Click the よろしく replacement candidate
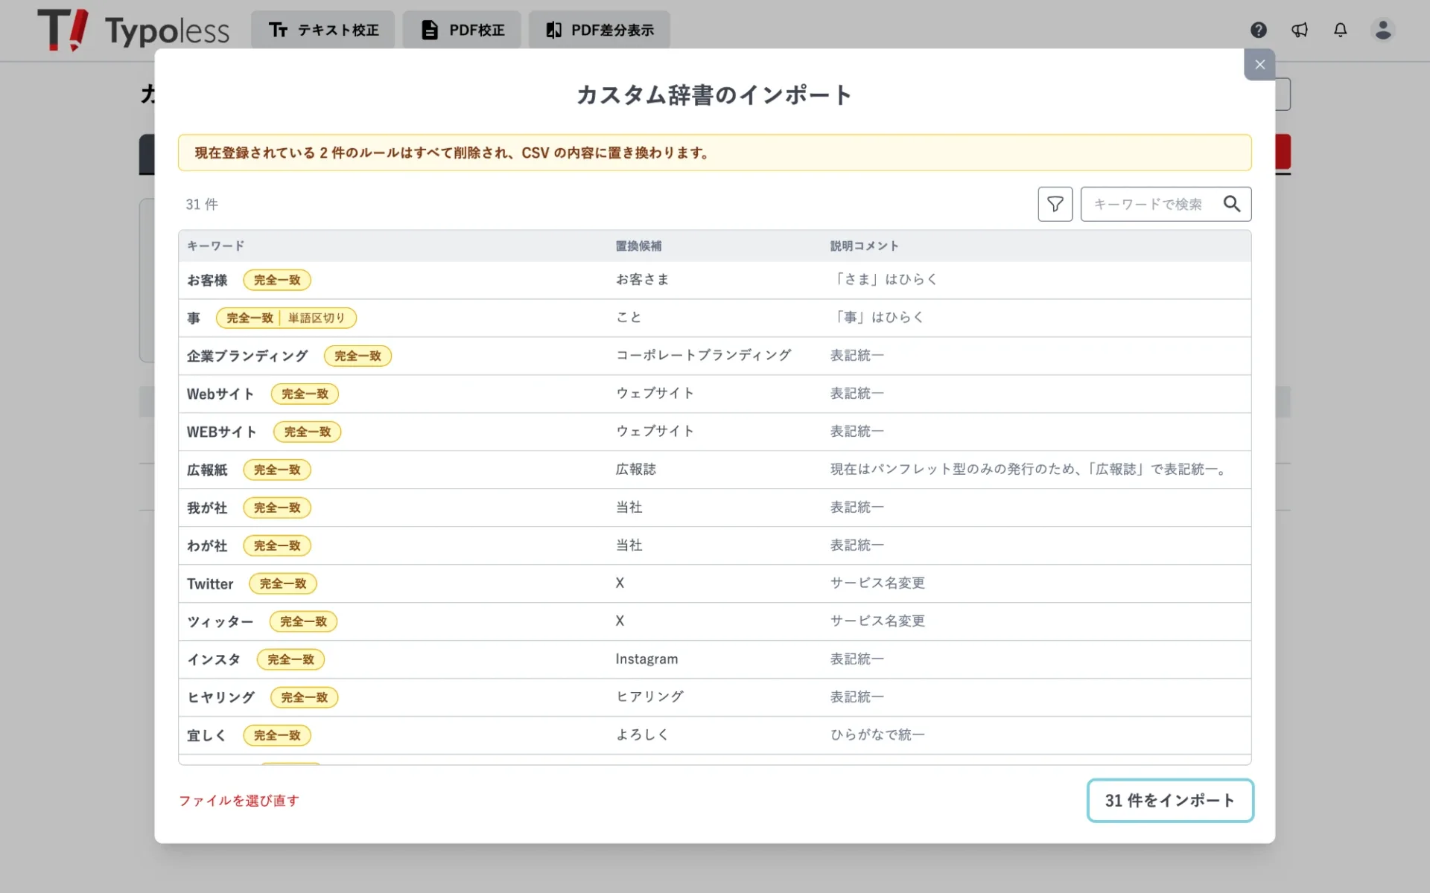 [642, 734]
